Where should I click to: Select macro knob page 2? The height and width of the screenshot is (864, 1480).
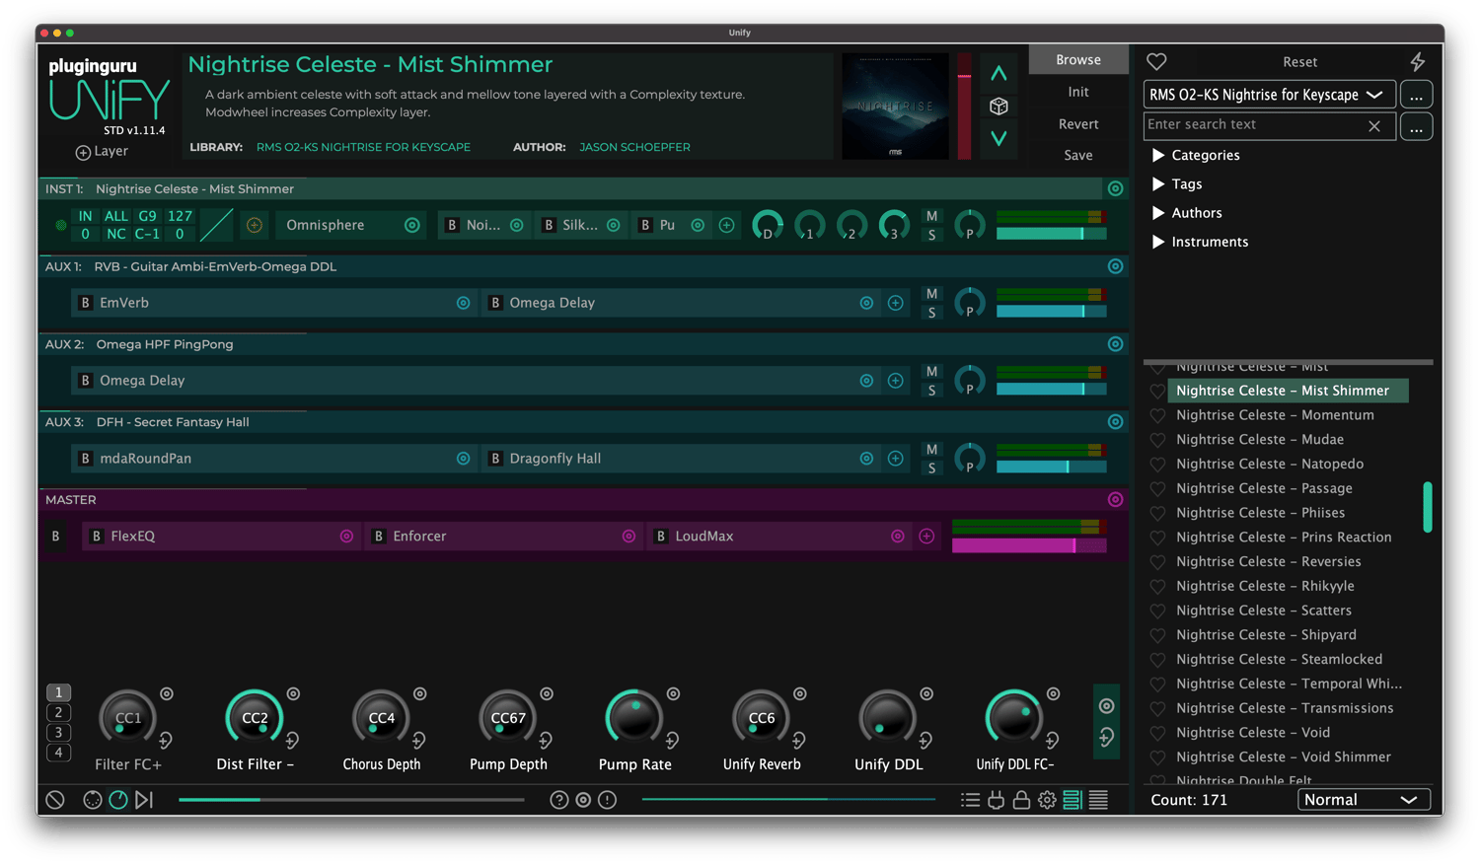tap(58, 713)
